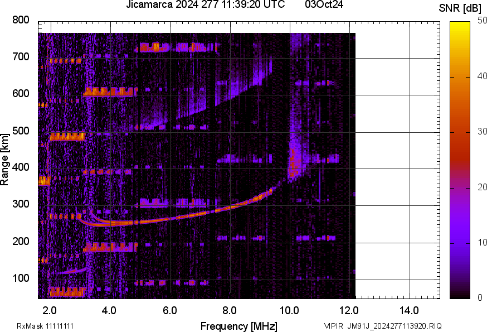Screen dimensions: 487x332
Task: Click the frequency tick label '4.0'
Action: (109, 310)
